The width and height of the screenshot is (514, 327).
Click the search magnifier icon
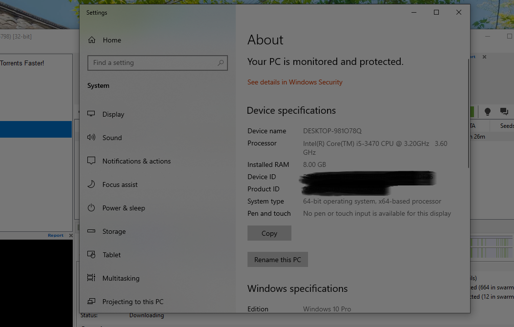coord(221,62)
